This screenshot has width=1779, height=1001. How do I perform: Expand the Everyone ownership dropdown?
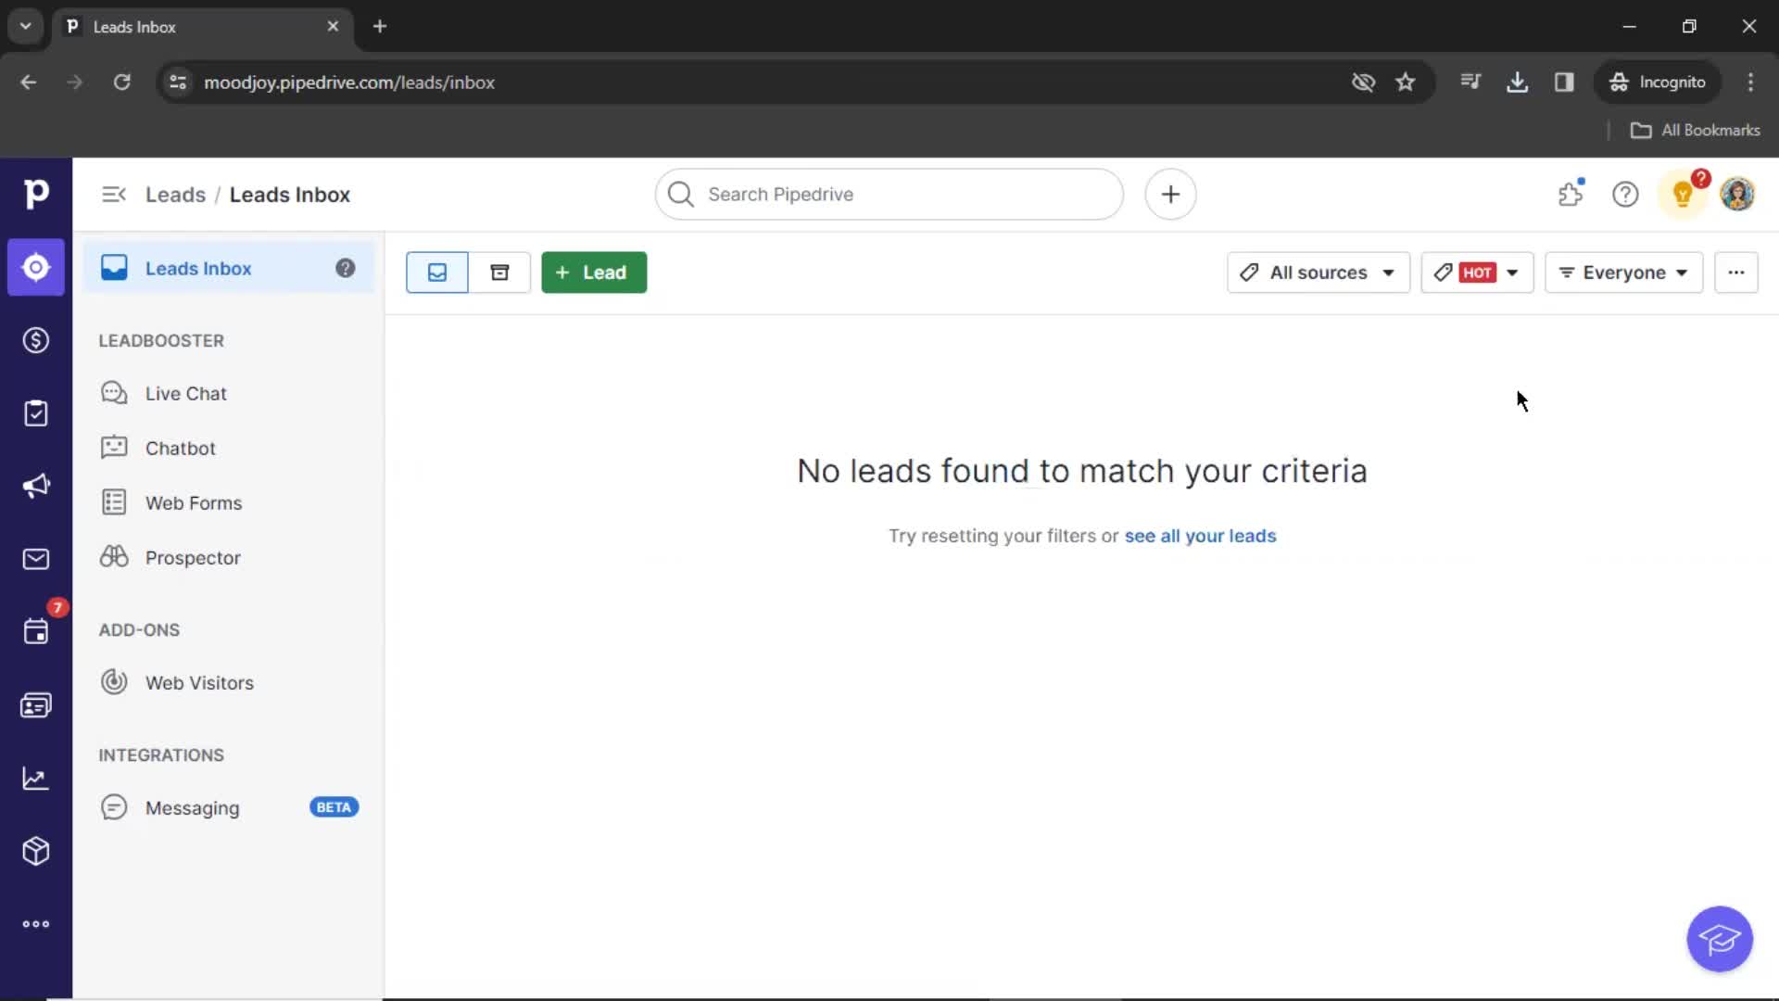[x=1624, y=272]
